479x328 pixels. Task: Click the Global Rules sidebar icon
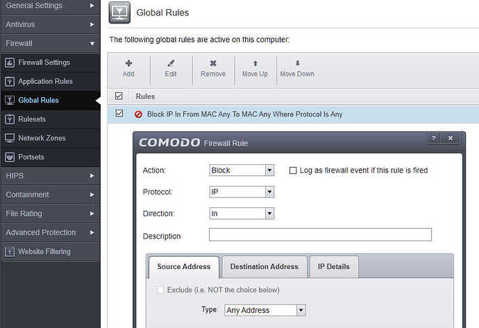[x=10, y=100]
